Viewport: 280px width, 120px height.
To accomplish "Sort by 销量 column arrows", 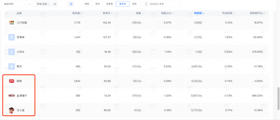I will (x=142, y=13).
